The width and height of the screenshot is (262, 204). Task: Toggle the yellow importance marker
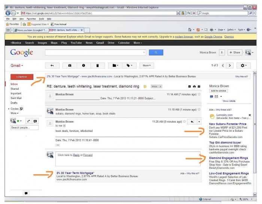[145, 87]
